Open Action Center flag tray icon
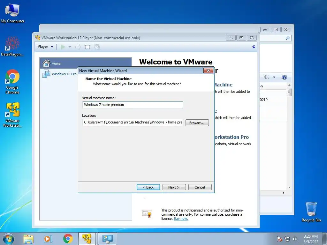The width and height of the screenshot is (327, 245). [279, 239]
